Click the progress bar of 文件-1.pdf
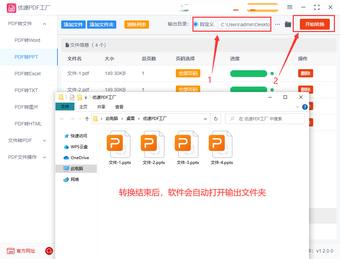Image resolution: width=340 pixels, height=259 pixels. [249, 74]
